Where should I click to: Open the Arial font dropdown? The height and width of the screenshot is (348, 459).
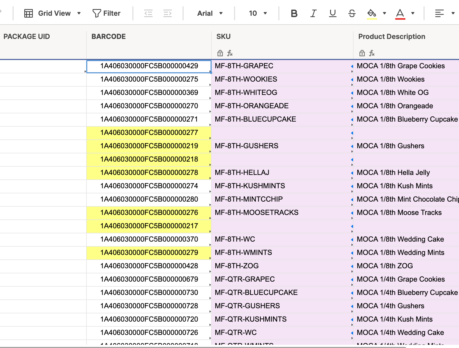coord(210,13)
